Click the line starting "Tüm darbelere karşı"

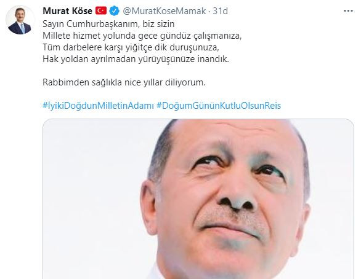(x=131, y=47)
